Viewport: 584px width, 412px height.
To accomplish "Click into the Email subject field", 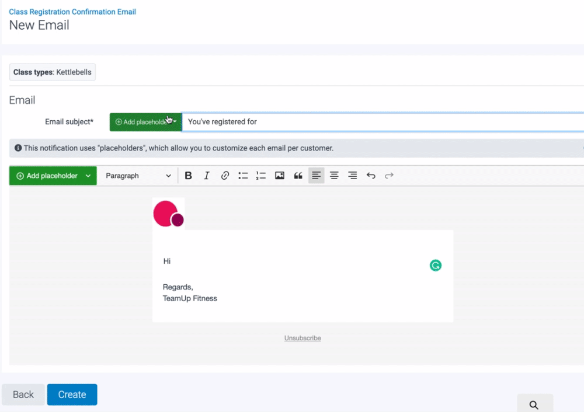I will [x=380, y=122].
